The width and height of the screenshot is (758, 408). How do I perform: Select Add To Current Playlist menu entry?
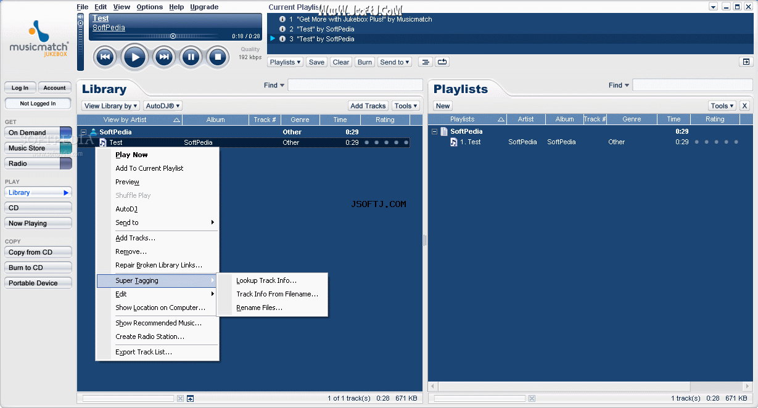157,168
